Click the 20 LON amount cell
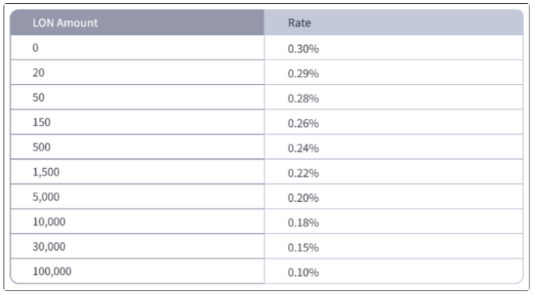This screenshot has height=295, width=534. click(138, 73)
